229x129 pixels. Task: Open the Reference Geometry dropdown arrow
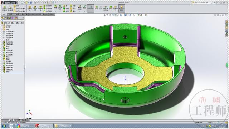click(80, 12)
